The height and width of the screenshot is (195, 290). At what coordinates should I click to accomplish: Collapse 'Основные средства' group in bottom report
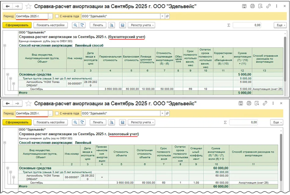(8, 168)
